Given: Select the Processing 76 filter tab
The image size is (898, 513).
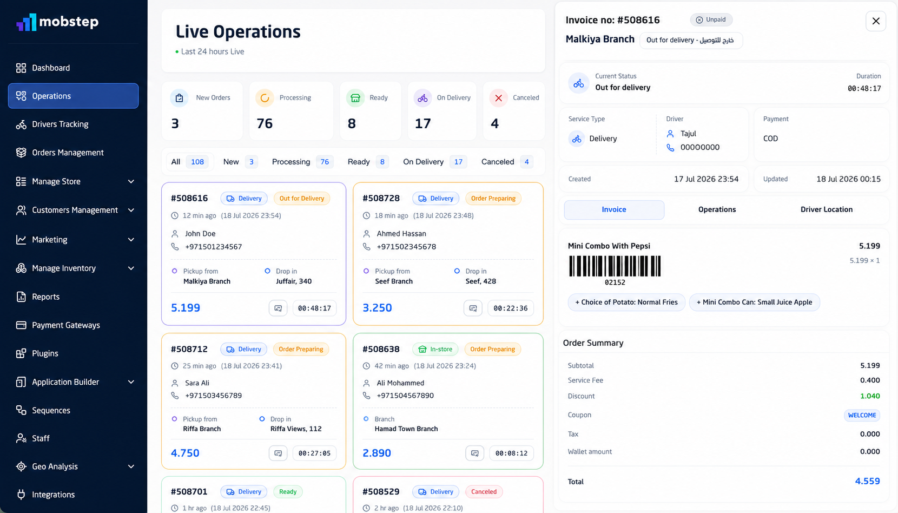Looking at the screenshot, I should pos(302,162).
